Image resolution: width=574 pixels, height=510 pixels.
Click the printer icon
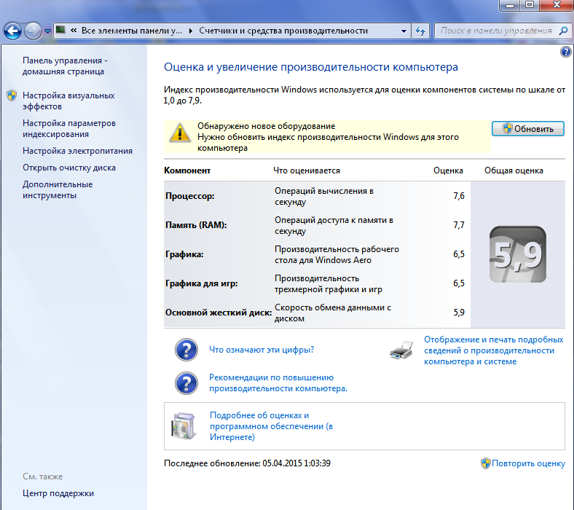[401, 350]
